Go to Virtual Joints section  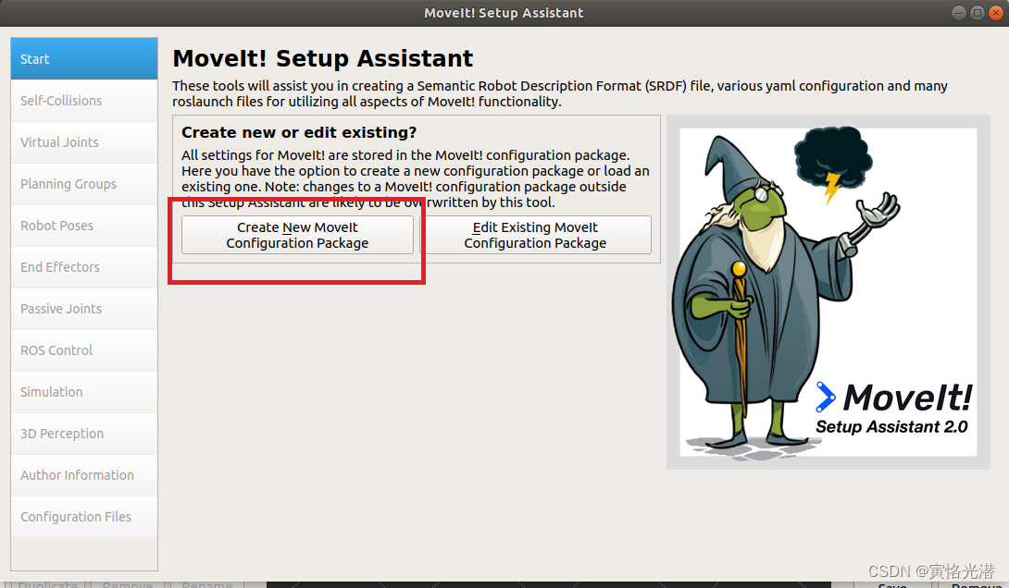pos(84,142)
